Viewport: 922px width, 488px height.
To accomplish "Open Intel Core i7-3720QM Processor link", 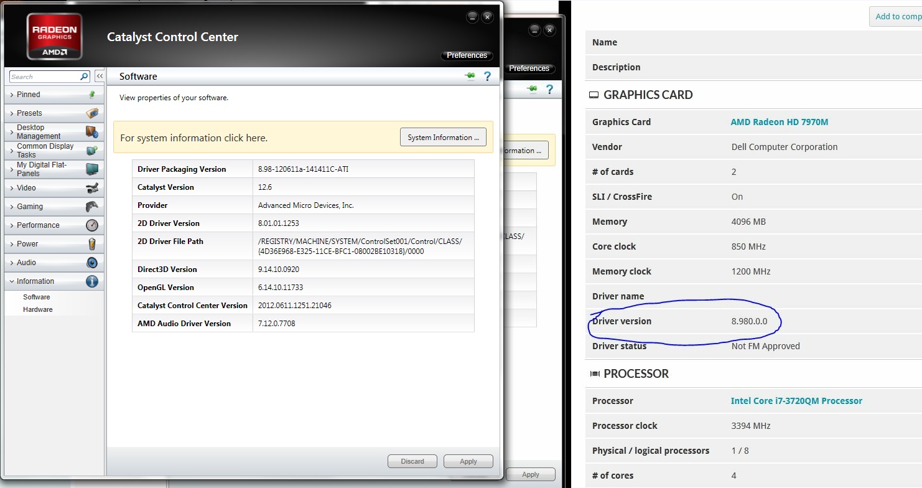I will point(796,401).
